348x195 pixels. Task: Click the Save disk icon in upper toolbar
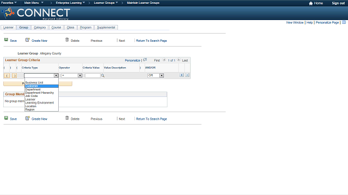6,40
